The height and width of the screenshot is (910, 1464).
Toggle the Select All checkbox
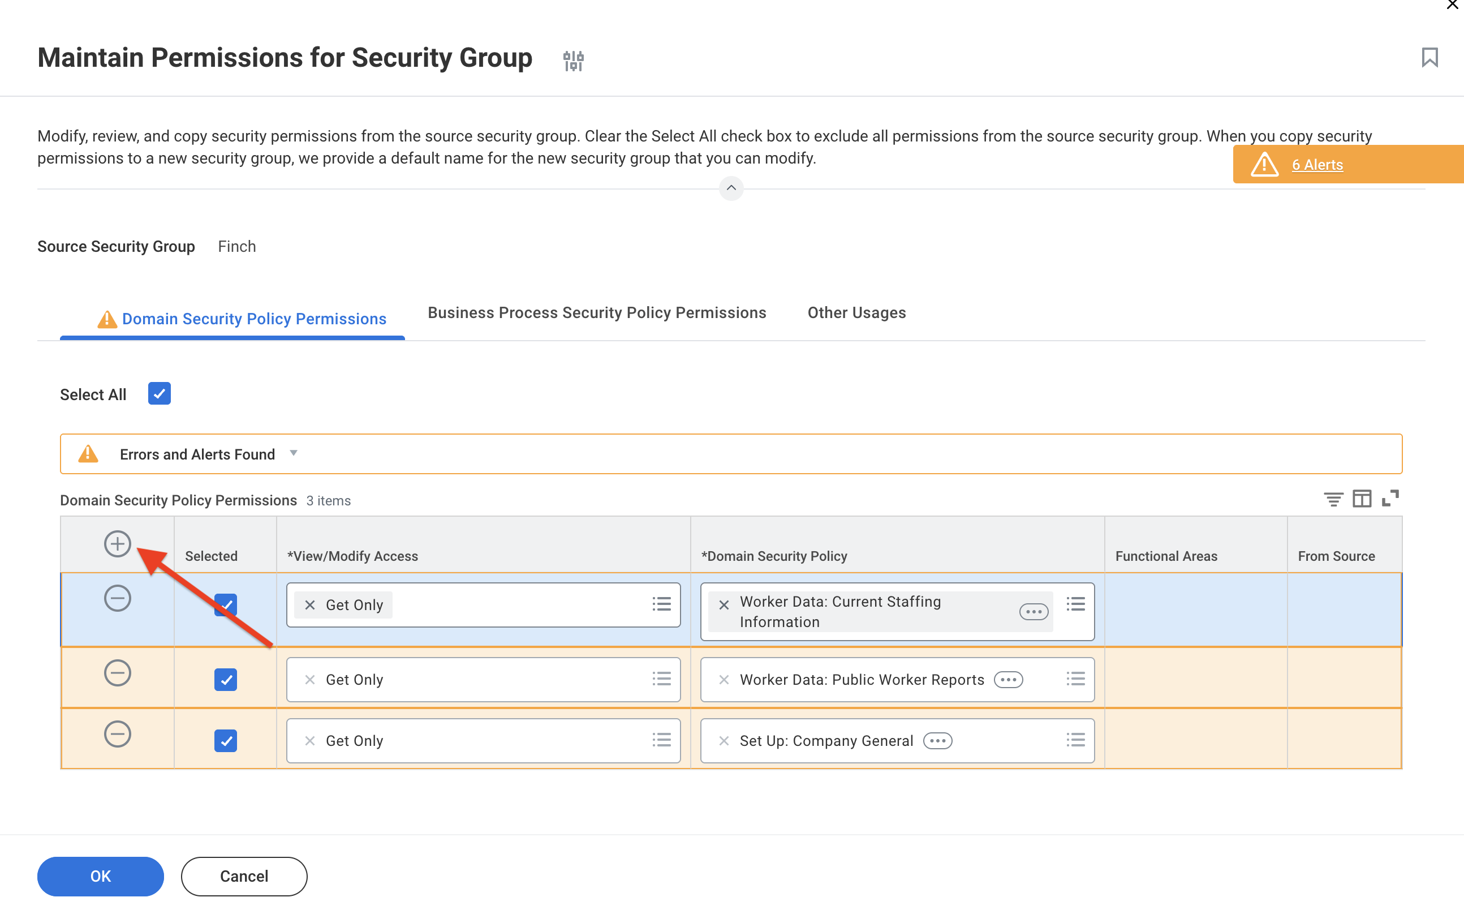(x=160, y=394)
